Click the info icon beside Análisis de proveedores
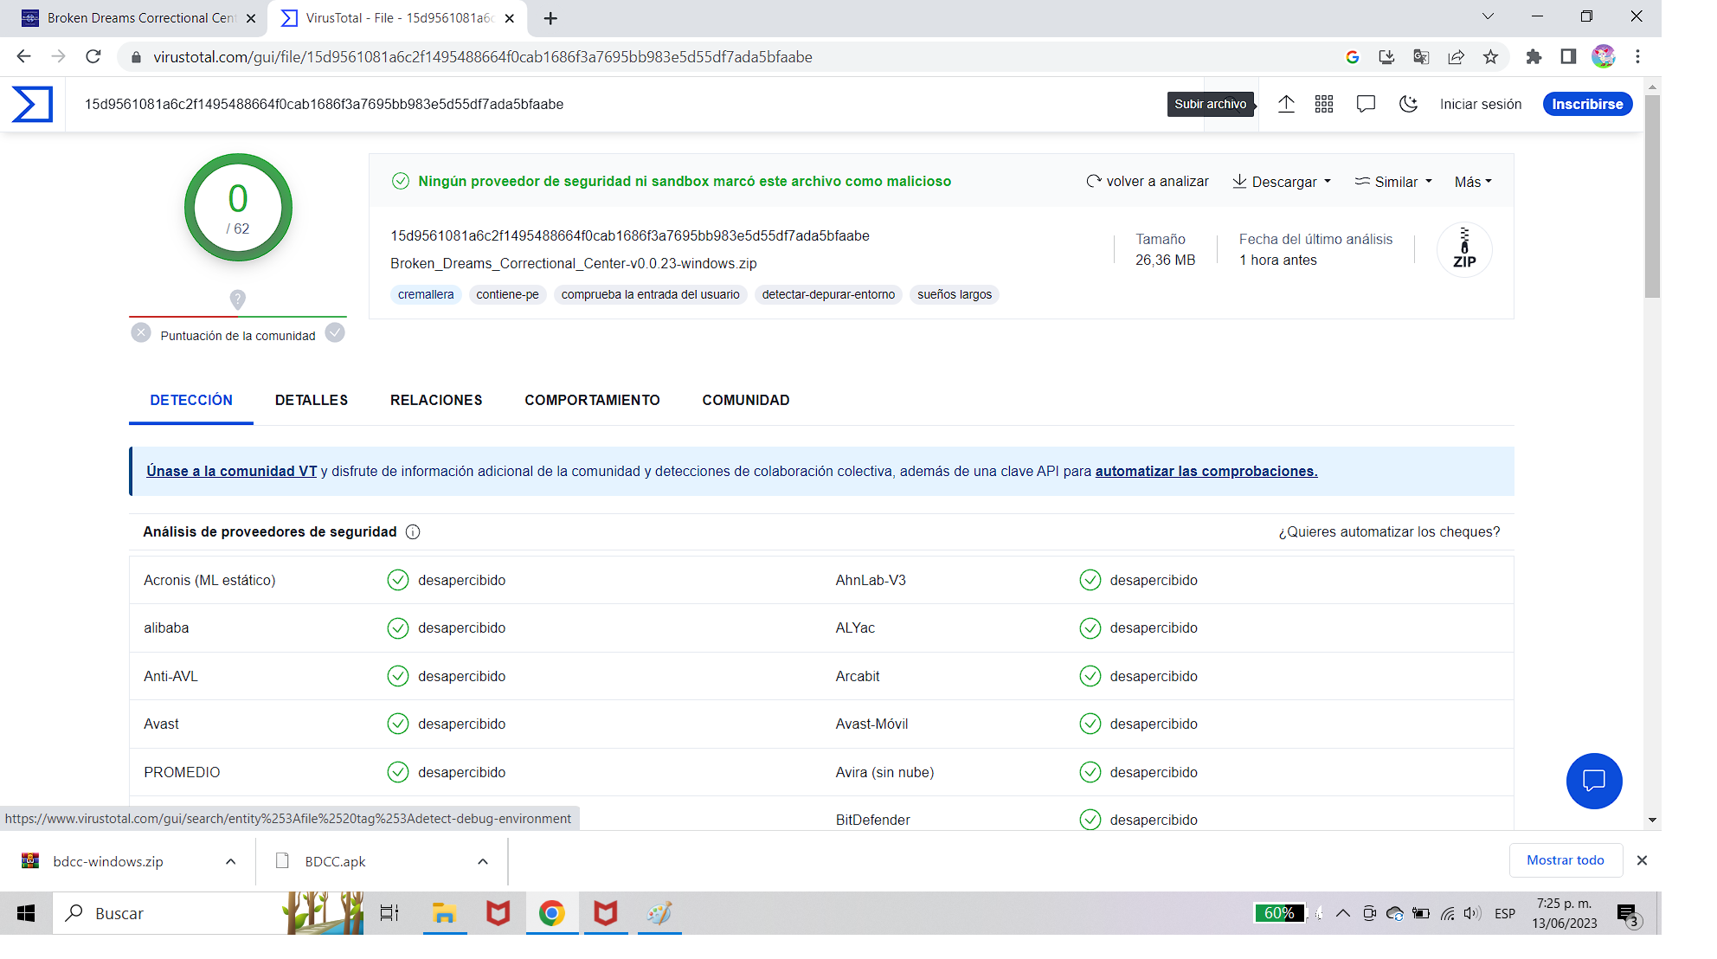Image resolution: width=1717 pixels, height=959 pixels. 413,532
